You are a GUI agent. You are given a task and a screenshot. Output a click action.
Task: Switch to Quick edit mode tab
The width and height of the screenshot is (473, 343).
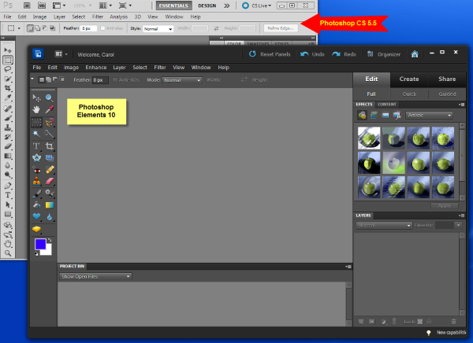pos(409,94)
